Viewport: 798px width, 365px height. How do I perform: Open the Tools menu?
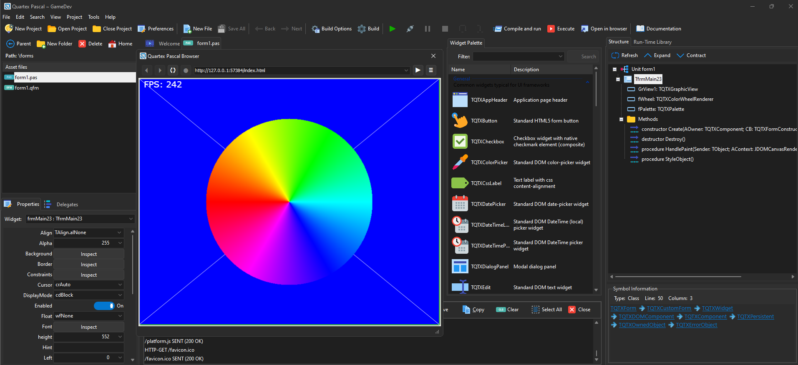93,17
